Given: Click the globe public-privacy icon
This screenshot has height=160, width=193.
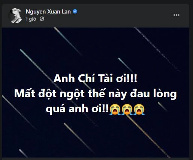Looking at the screenshot, I should pyautogui.click(x=42, y=19).
